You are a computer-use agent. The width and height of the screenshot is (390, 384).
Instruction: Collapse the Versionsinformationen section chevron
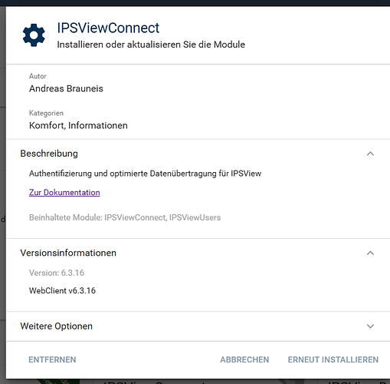coord(370,253)
